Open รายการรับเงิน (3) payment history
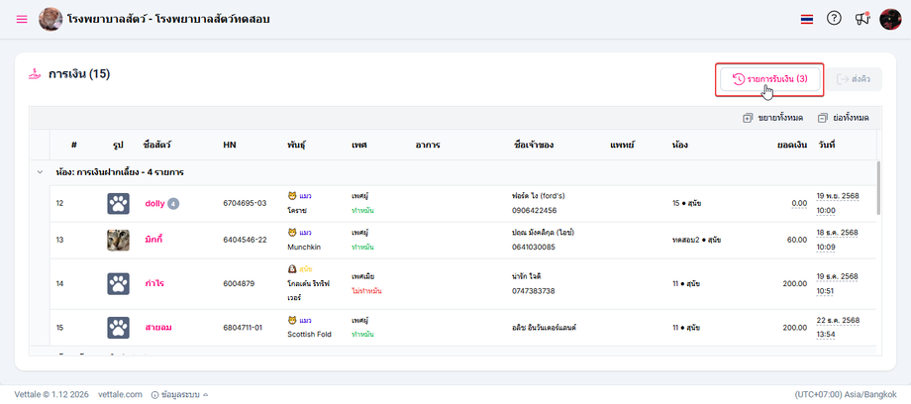The width and height of the screenshot is (911, 404). [x=769, y=79]
